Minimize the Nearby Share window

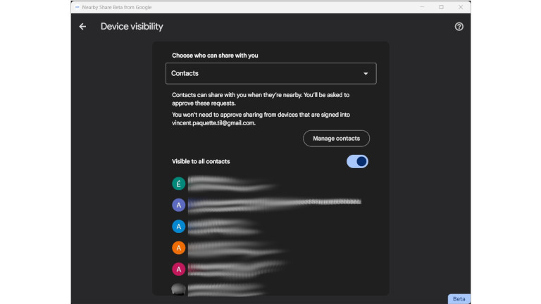[423, 7]
